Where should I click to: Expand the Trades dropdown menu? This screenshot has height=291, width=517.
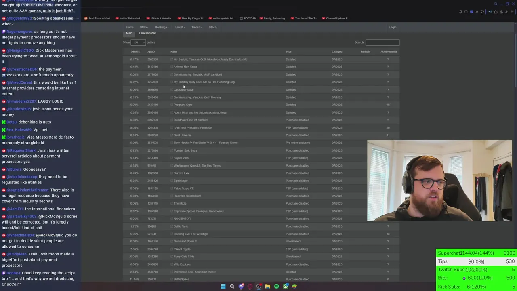tap(197, 27)
